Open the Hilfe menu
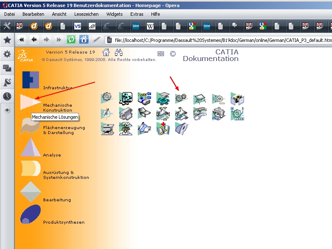Viewport: 332px width, 249px height. (155, 14)
